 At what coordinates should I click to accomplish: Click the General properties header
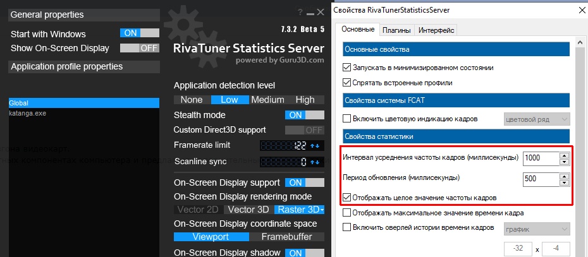pos(84,15)
